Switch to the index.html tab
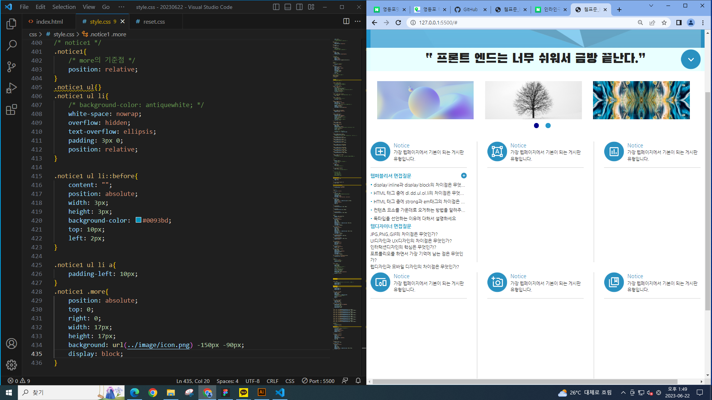712x400 pixels. click(49, 21)
